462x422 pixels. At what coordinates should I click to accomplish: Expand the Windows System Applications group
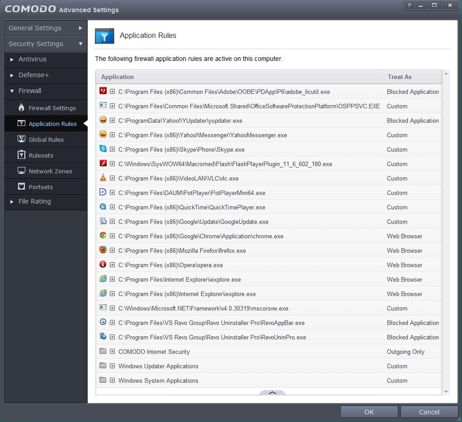(x=112, y=380)
